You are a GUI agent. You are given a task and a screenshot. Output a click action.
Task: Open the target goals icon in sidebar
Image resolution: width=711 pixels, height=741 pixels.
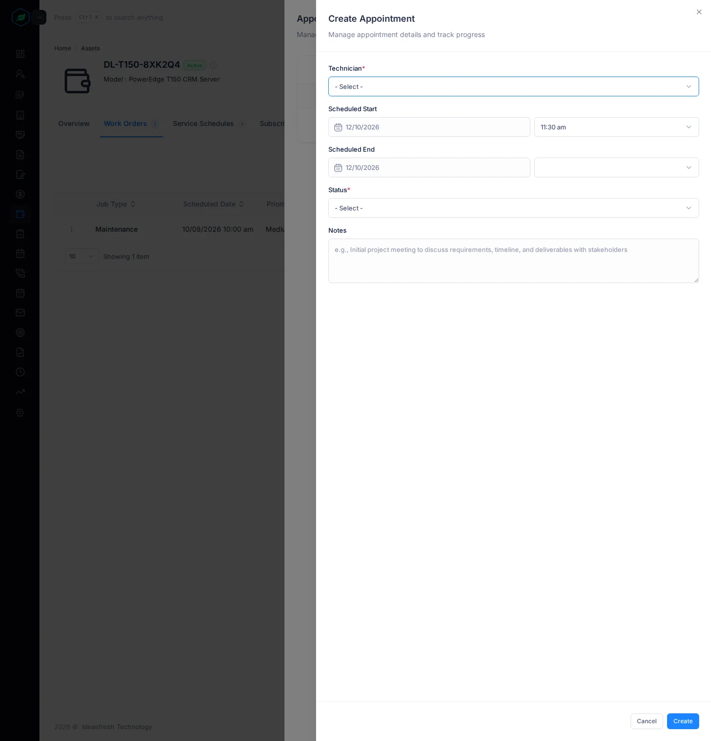pyautogui.click(x=20, y=332)
